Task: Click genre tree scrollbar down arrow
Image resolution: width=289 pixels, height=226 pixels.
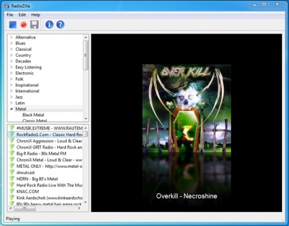Action: (x=86, y=119)
